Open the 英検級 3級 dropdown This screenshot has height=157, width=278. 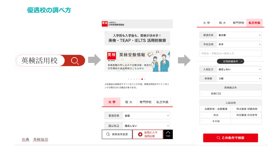239,78
